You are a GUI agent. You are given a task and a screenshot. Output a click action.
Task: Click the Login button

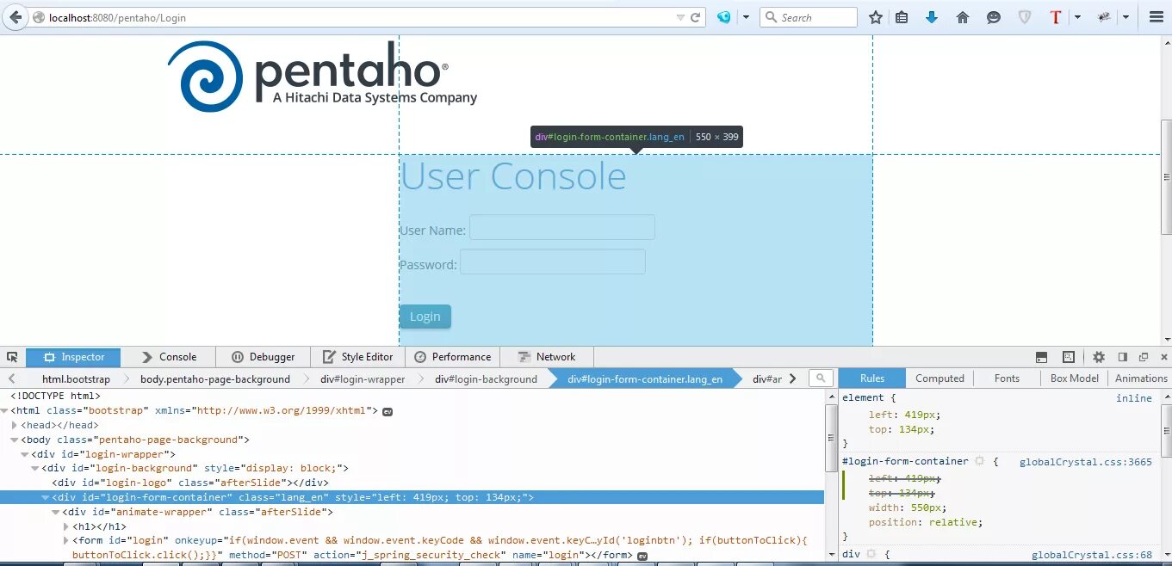coord(425,317)
